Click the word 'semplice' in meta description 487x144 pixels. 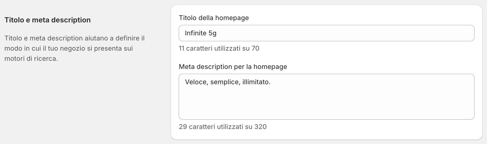[225, 82]
